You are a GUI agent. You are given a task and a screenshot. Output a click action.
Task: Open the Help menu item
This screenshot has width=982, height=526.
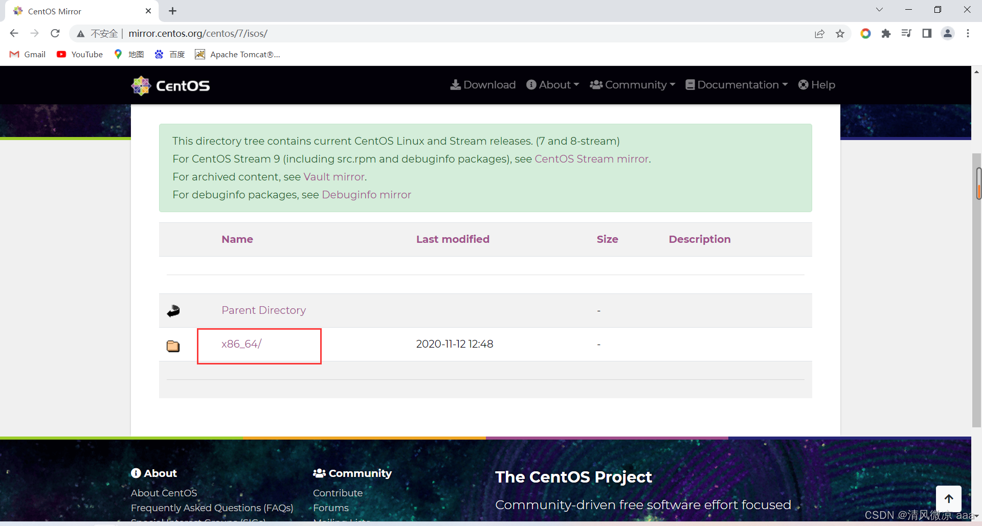817,85
